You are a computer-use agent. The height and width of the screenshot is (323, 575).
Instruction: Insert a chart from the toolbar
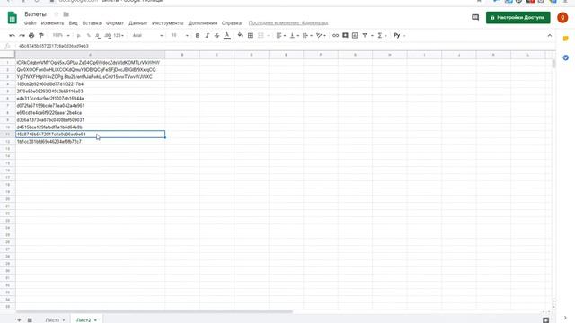pyautogui.click(x=355, y=36)
